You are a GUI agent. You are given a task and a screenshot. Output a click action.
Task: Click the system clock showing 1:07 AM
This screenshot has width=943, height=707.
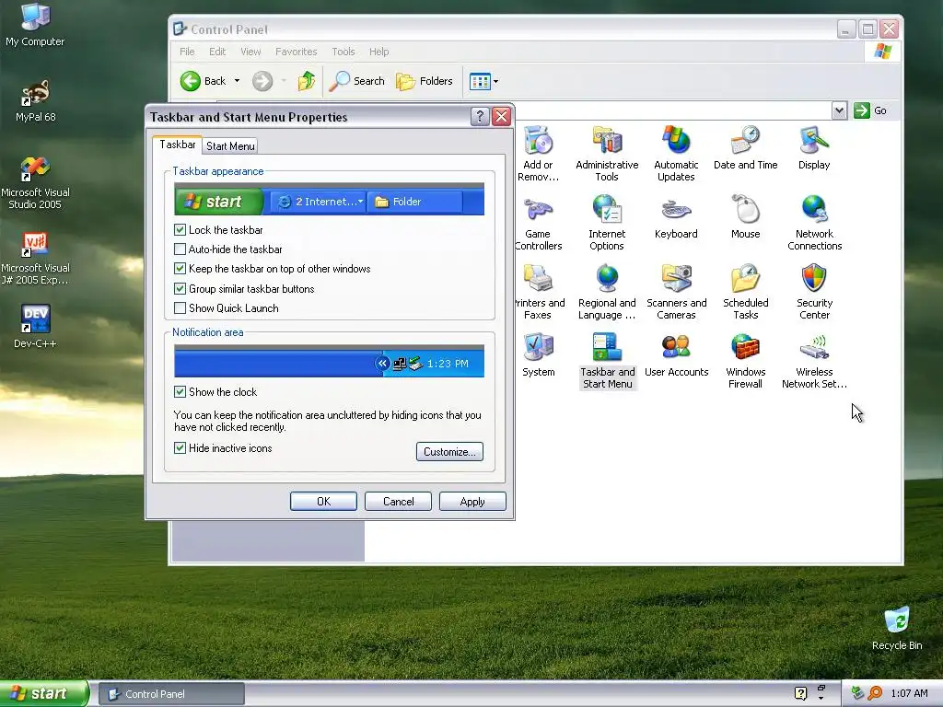coord(909,694)
